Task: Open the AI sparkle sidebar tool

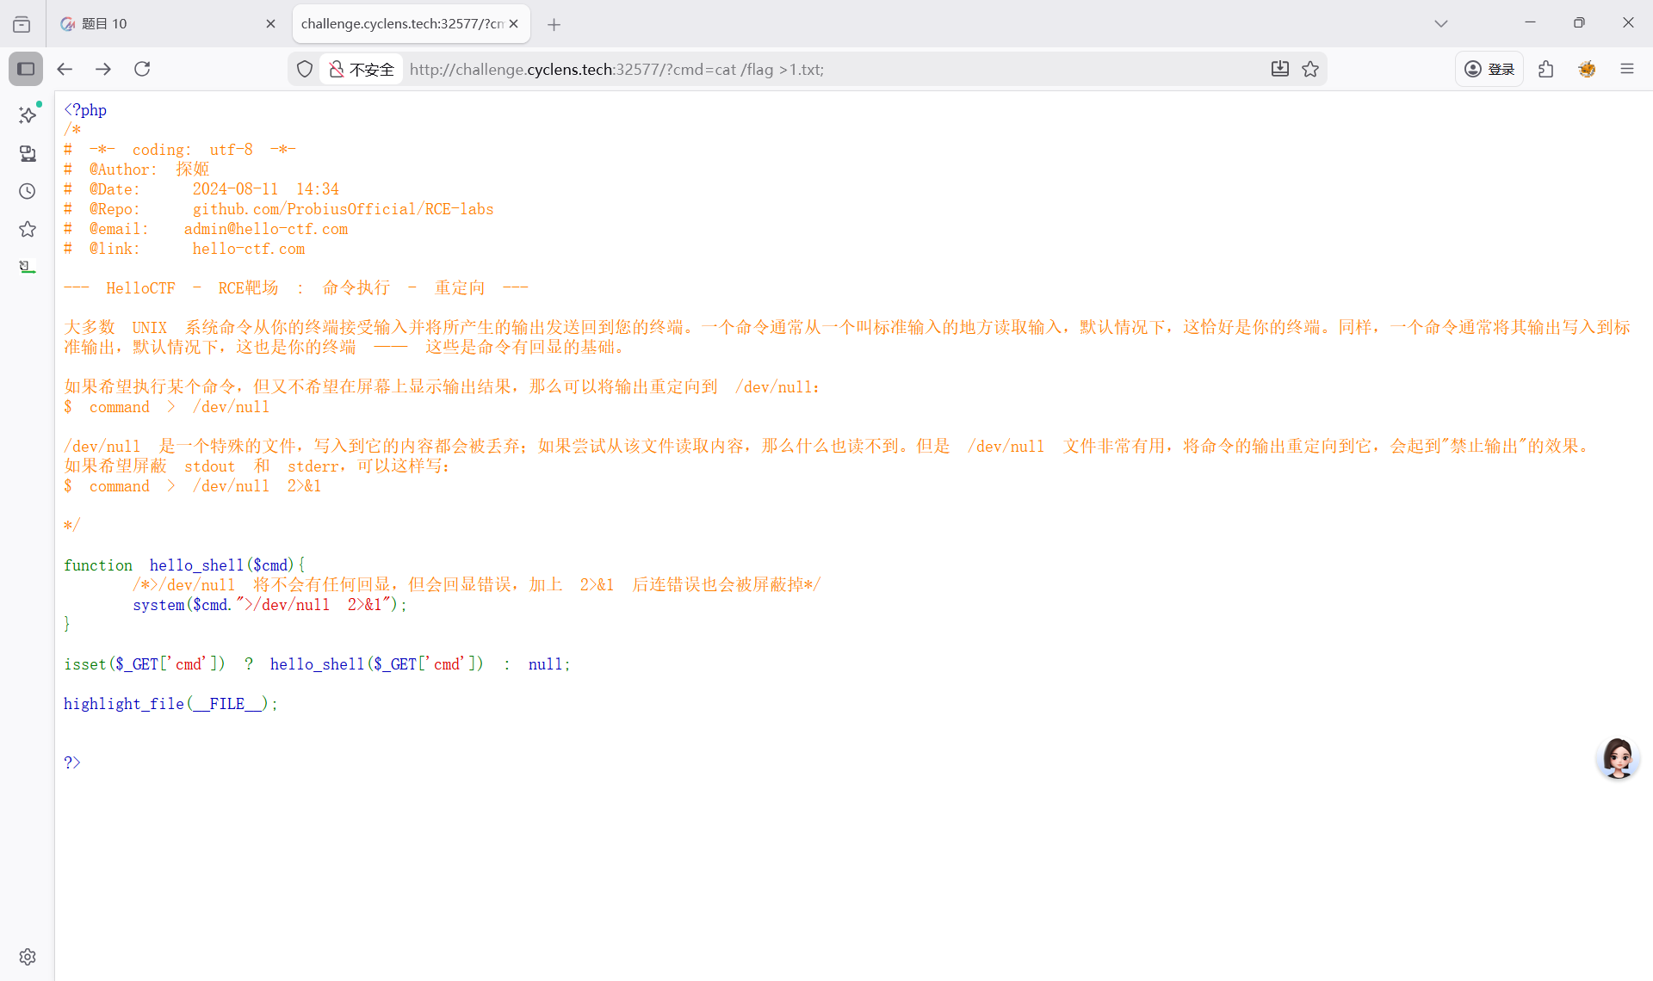Action: click(x=28, y=115)
